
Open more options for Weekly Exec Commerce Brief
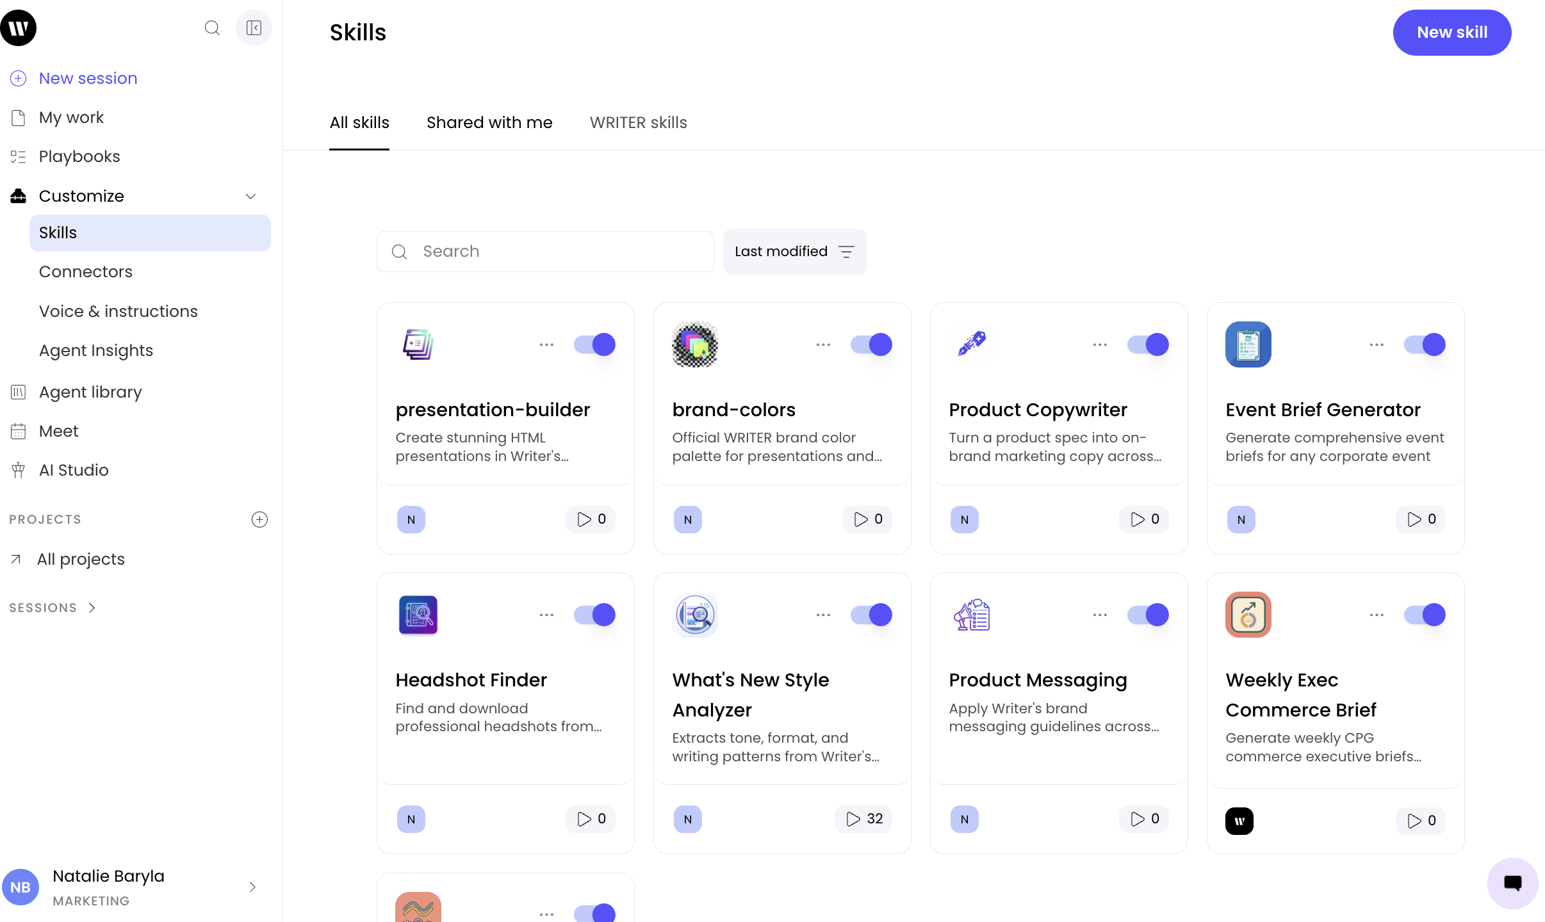pyautogui.click(x=1377, y=615)
